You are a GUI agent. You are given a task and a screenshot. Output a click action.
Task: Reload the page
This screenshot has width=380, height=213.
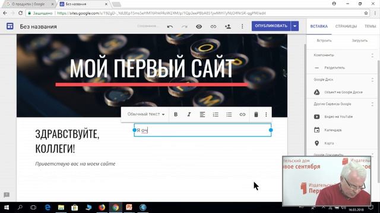pyautogui.click(x=21, y=13)
